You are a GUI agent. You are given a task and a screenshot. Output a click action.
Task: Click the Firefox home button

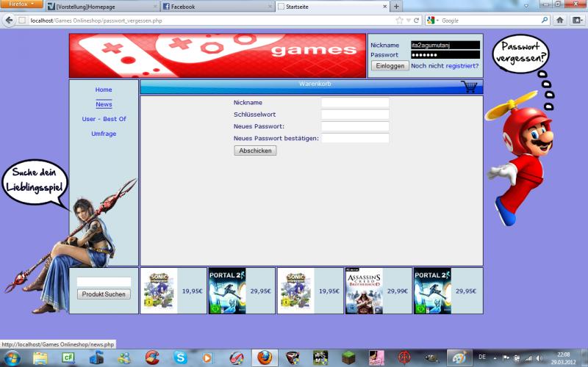click(560, 21)
